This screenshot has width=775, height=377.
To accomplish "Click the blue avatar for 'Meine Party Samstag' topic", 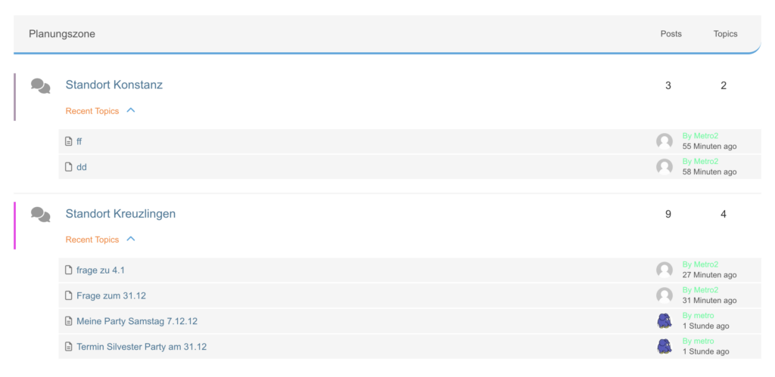I will [665, 320].
